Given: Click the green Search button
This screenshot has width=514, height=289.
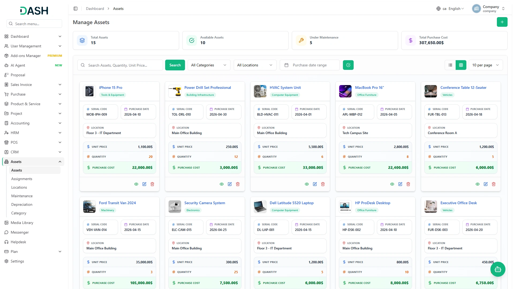Looking at the screenshot, I should pos(175,65).
